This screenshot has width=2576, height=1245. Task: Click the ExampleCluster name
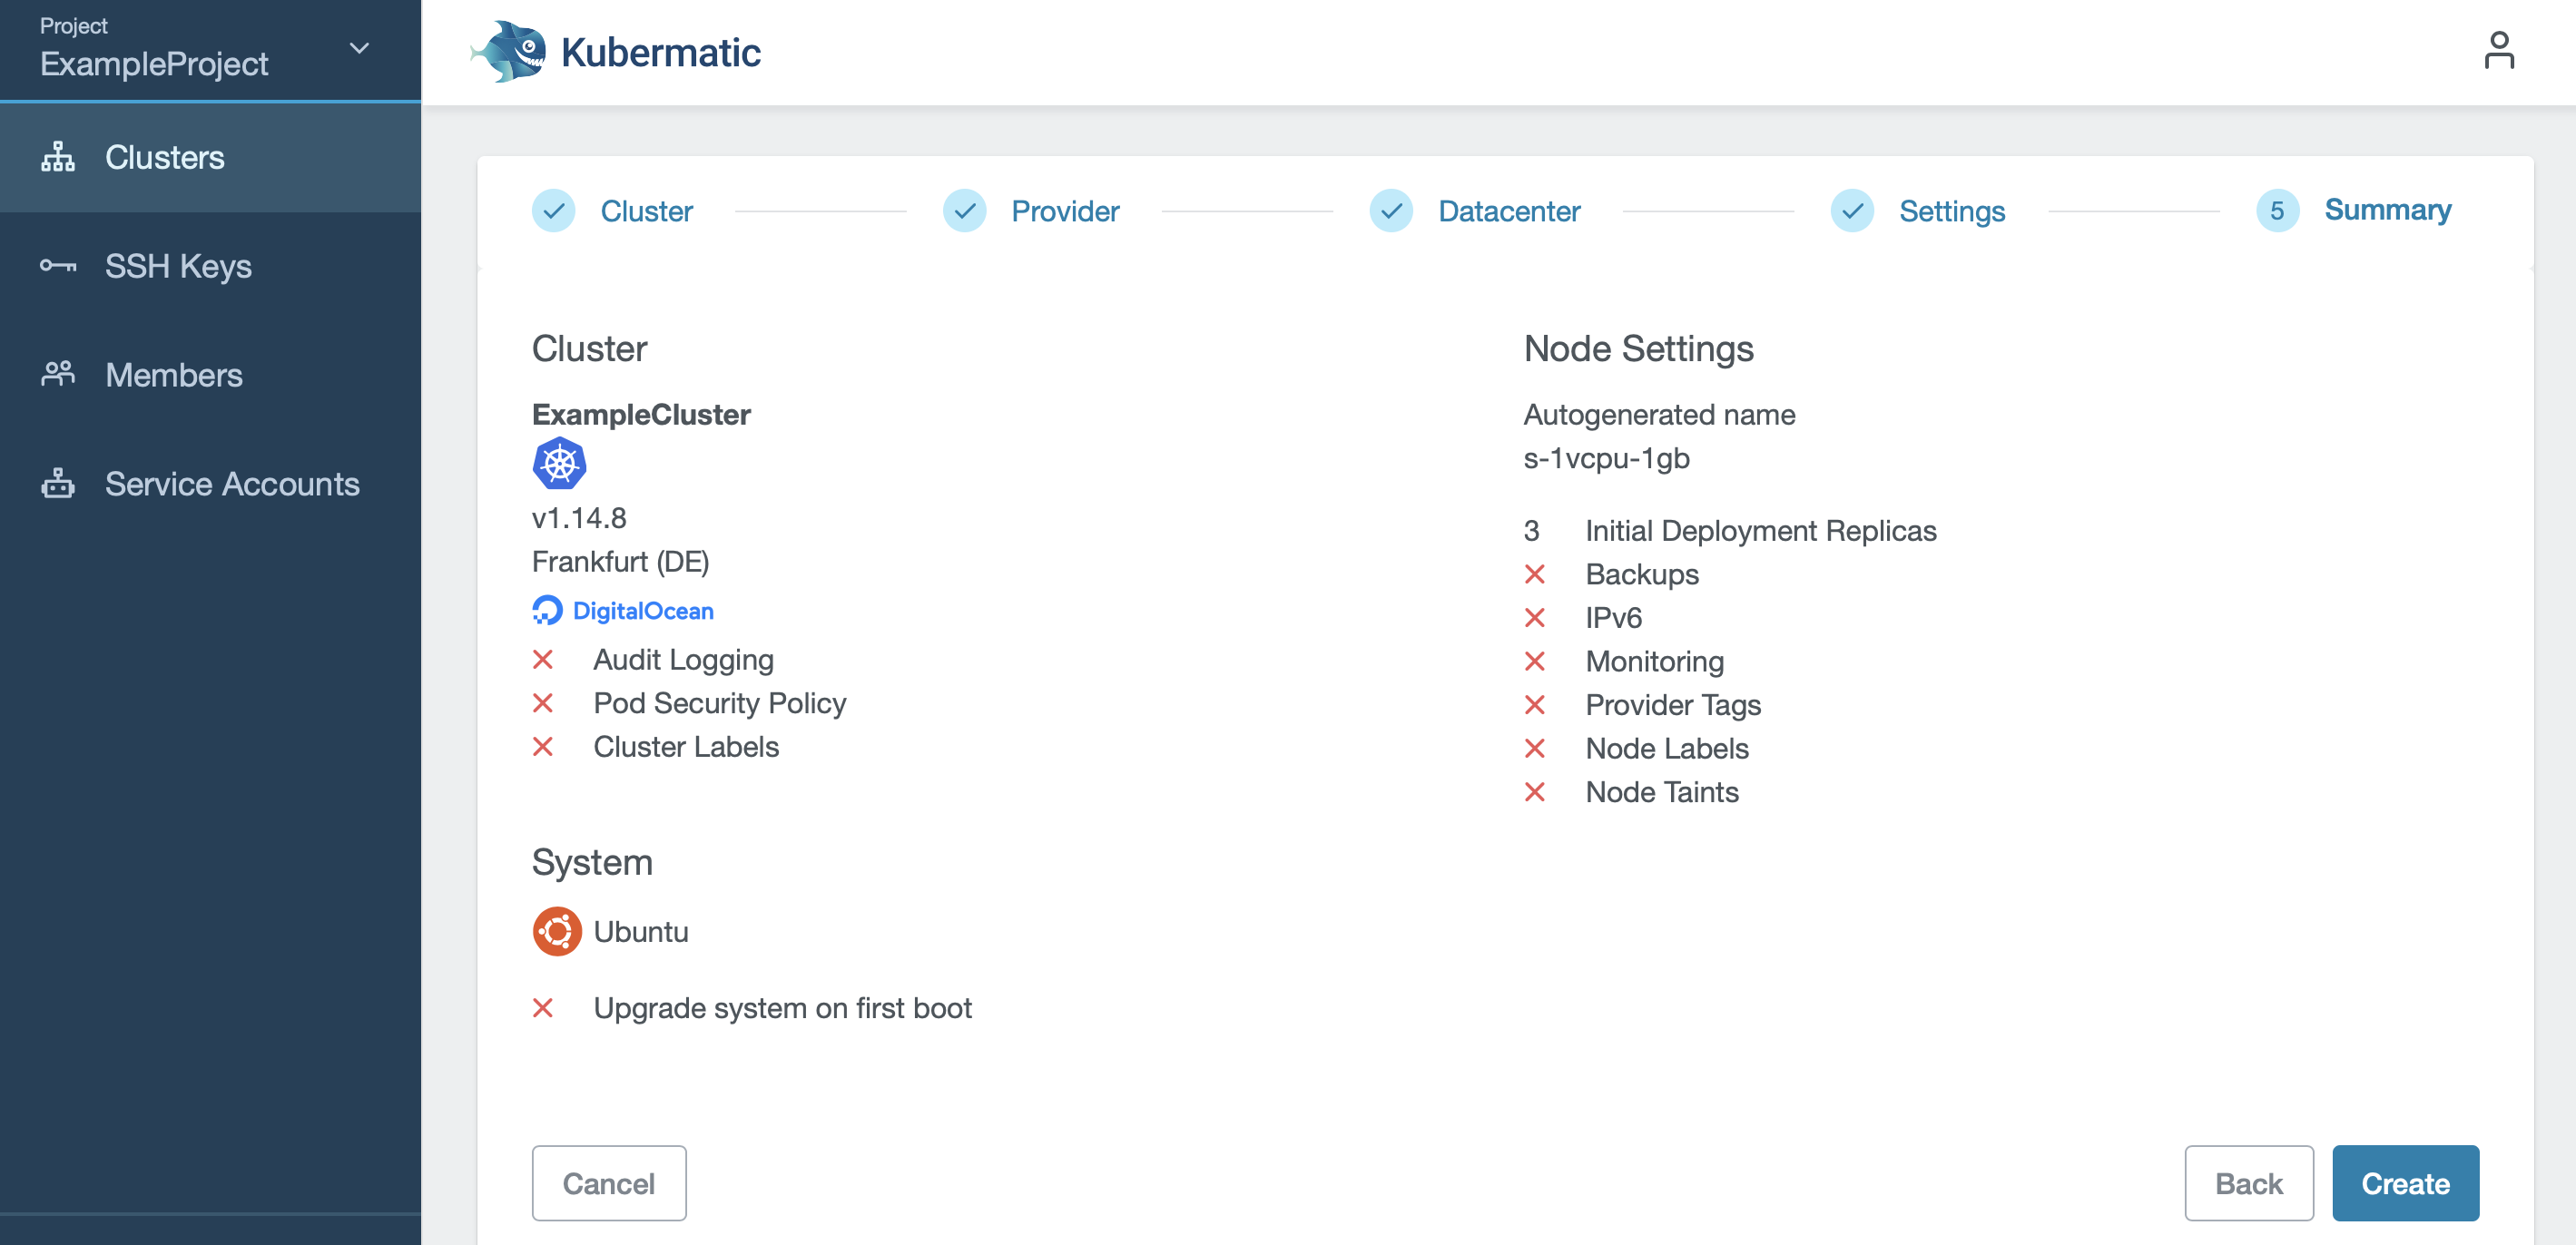pyautogui.click(x=641, y=415)
